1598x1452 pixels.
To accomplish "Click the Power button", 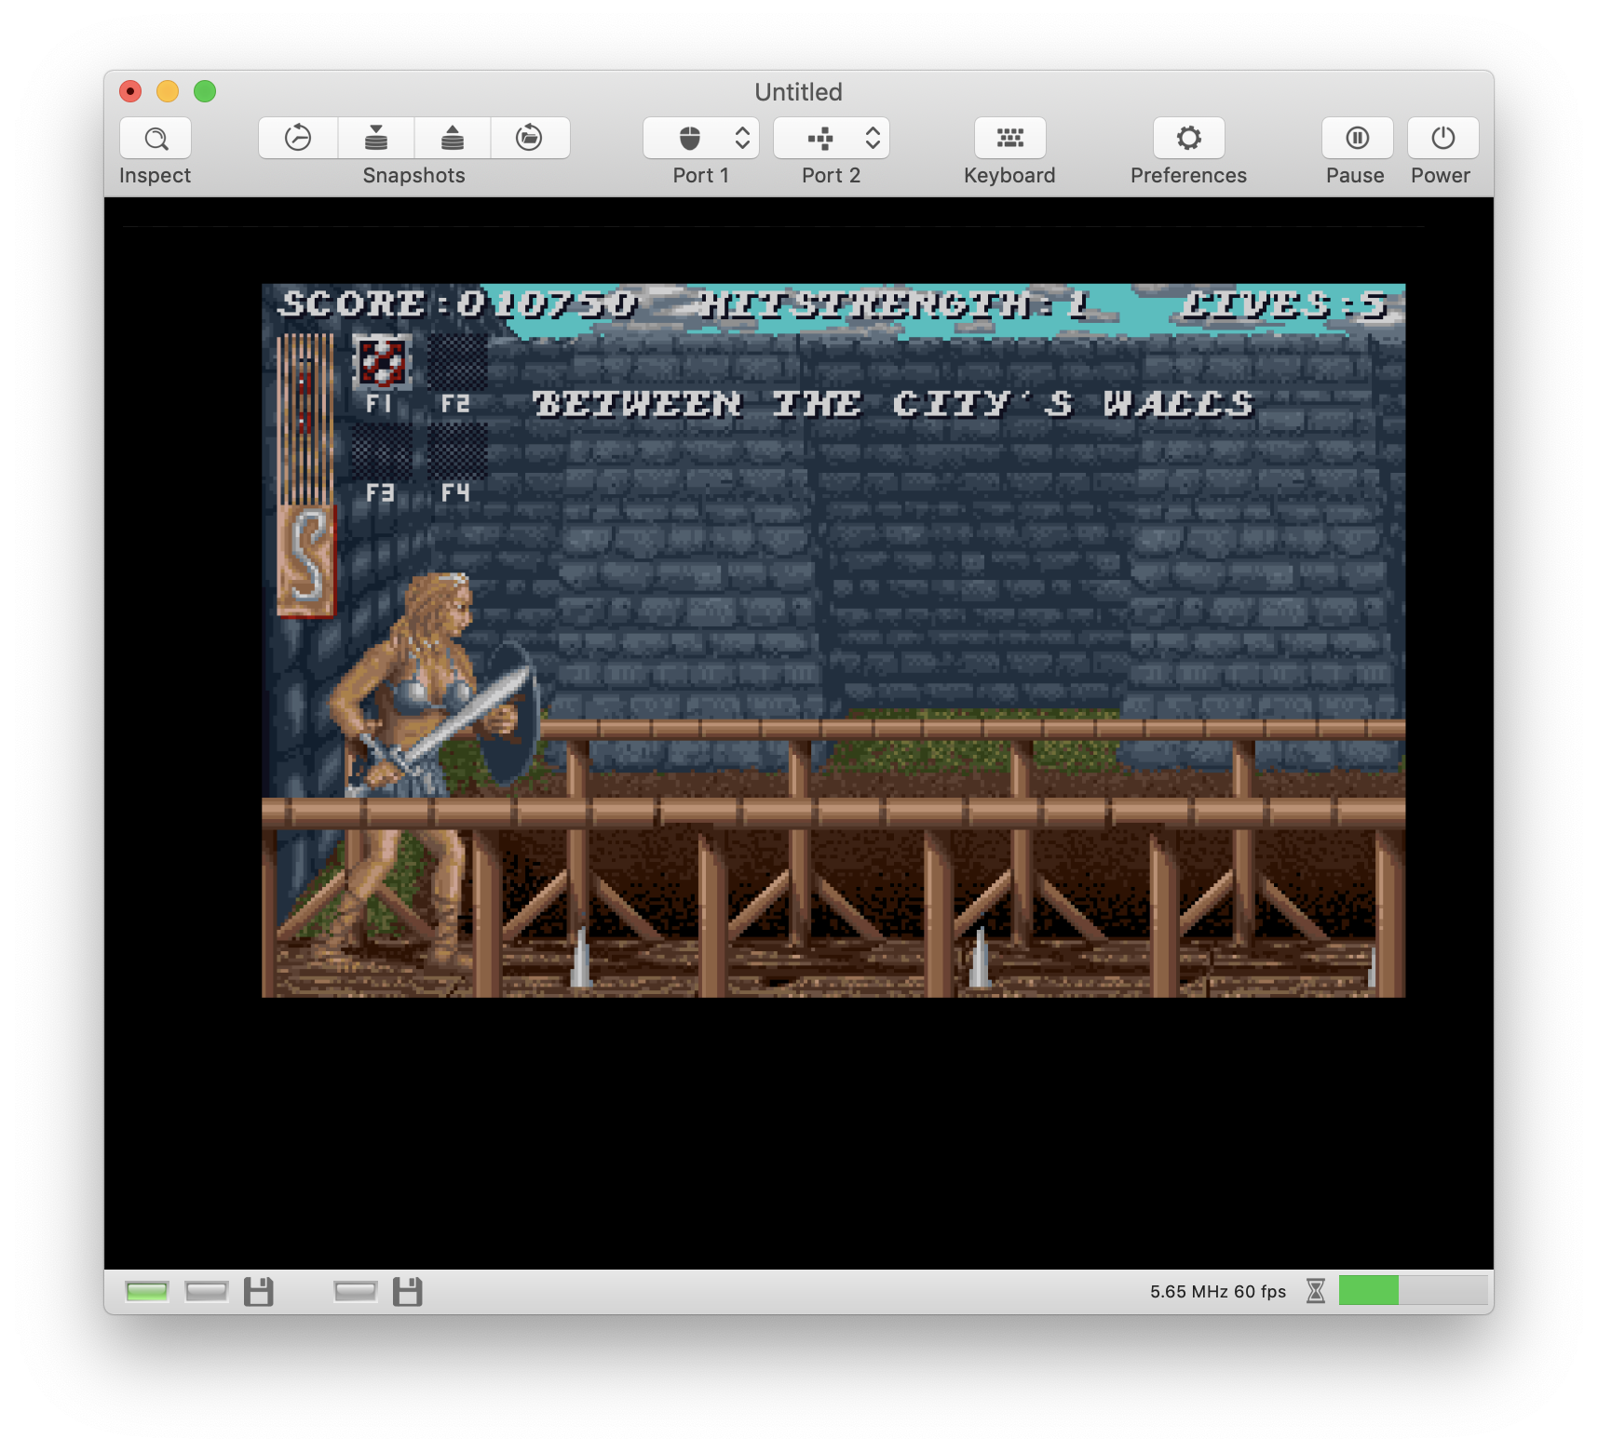I will click(x=1443, y=139).
